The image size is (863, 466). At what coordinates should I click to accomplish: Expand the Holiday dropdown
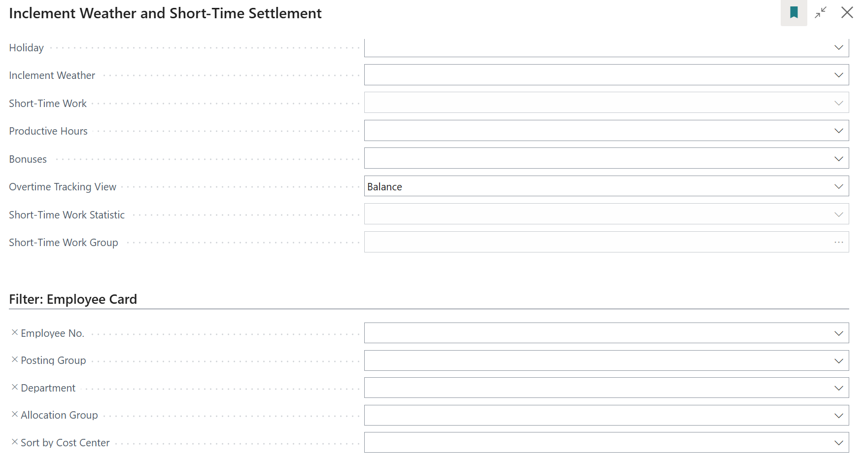point(838,47)
